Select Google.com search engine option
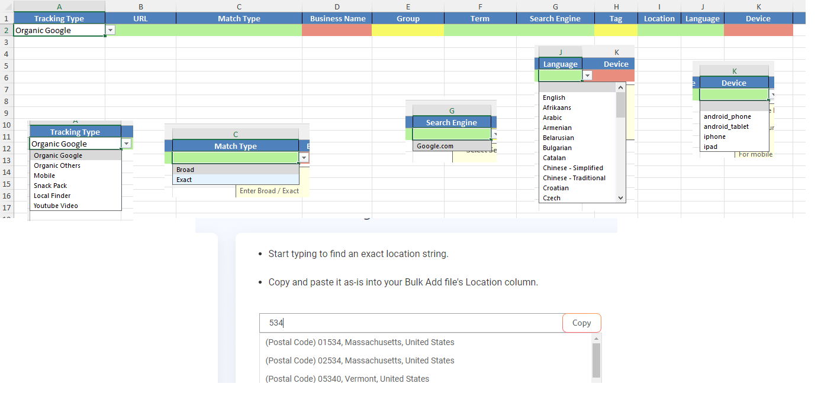The height and width of the screenshot is (403, 821). 452,146
